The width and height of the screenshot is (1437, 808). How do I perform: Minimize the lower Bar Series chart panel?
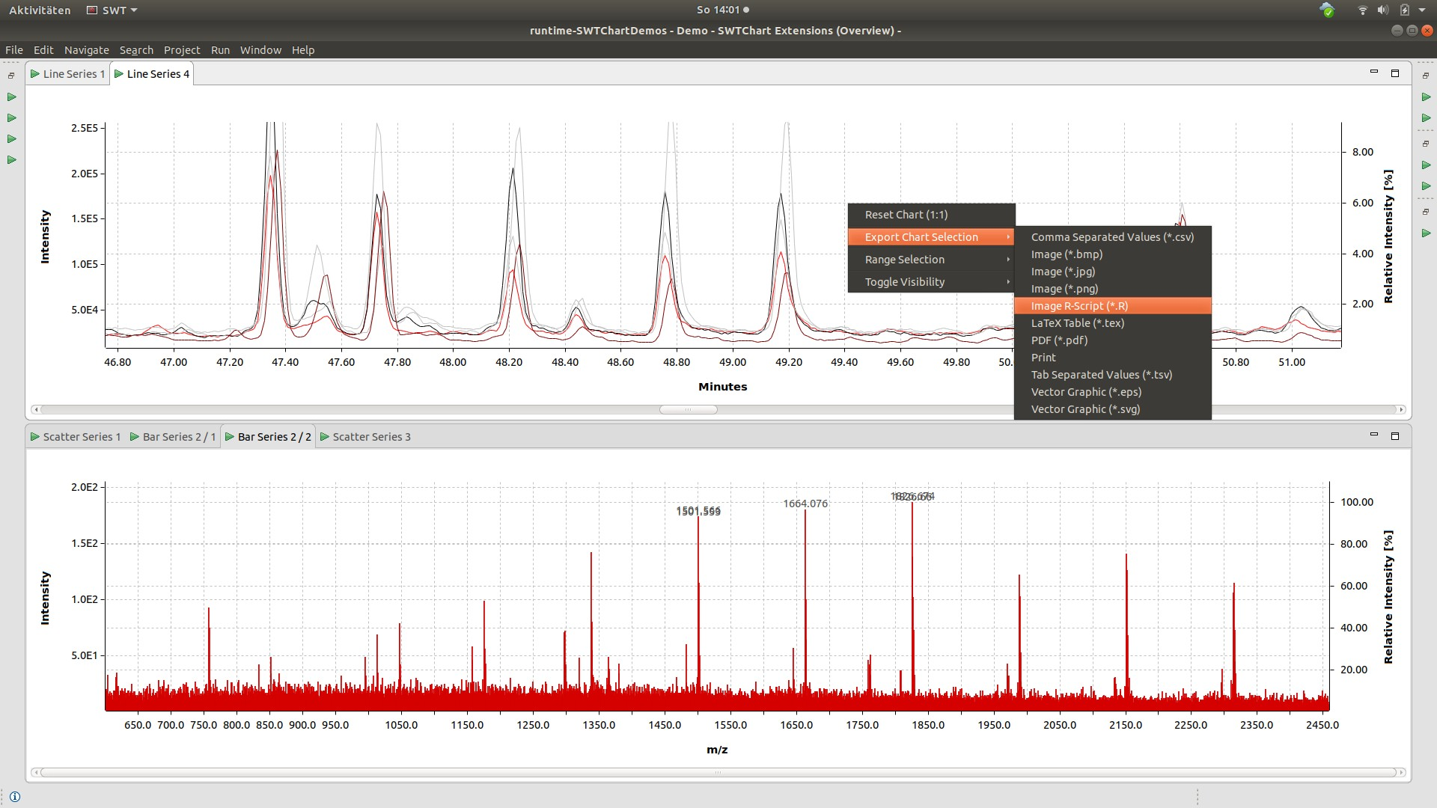1374,435
